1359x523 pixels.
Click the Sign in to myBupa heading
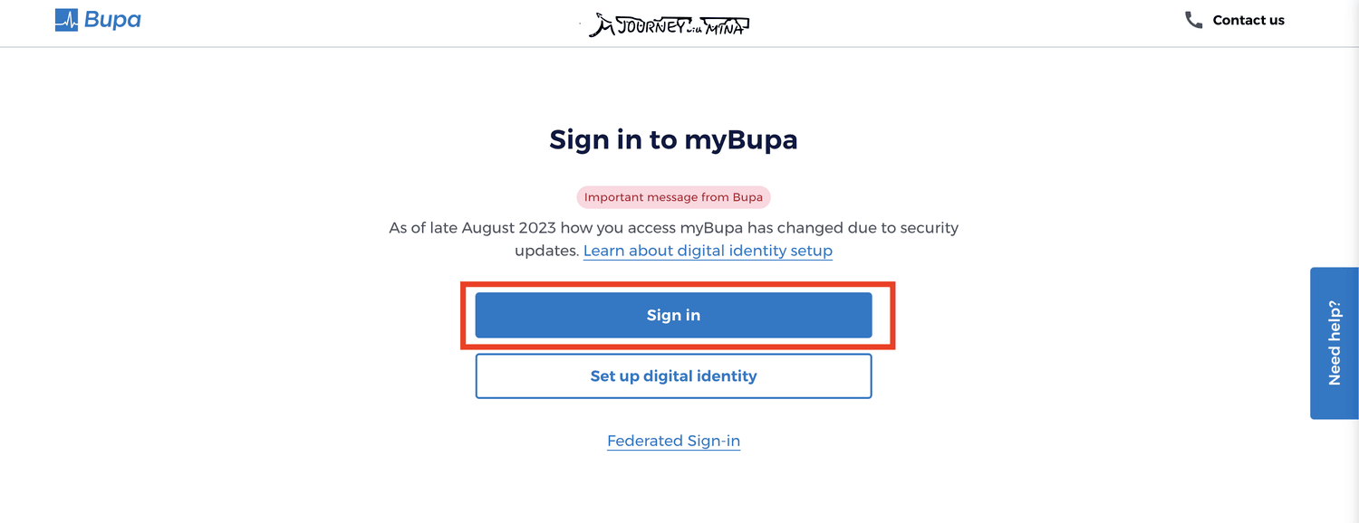pos(673,139)
